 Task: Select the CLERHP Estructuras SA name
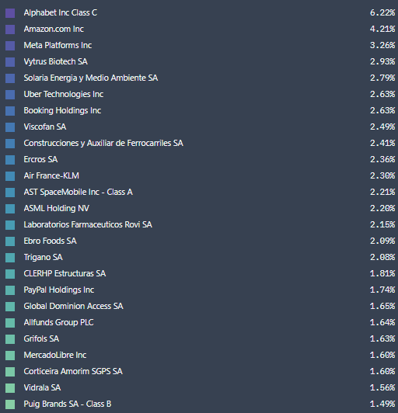(65, 273)
